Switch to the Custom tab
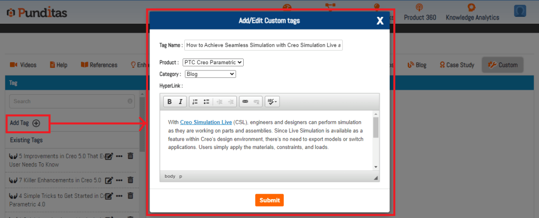This screenshot has width=539, height=218. (x=503, y=65)
